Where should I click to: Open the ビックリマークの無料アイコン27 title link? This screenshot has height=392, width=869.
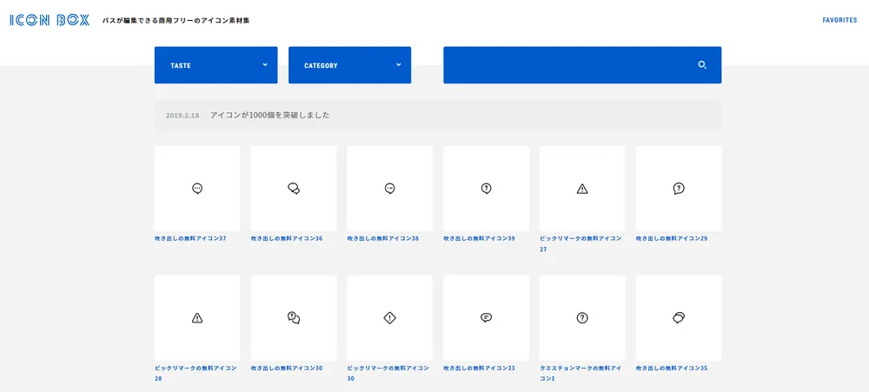tap(580, 244)
